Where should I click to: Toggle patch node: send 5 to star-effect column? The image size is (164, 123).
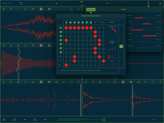[95, 48]
